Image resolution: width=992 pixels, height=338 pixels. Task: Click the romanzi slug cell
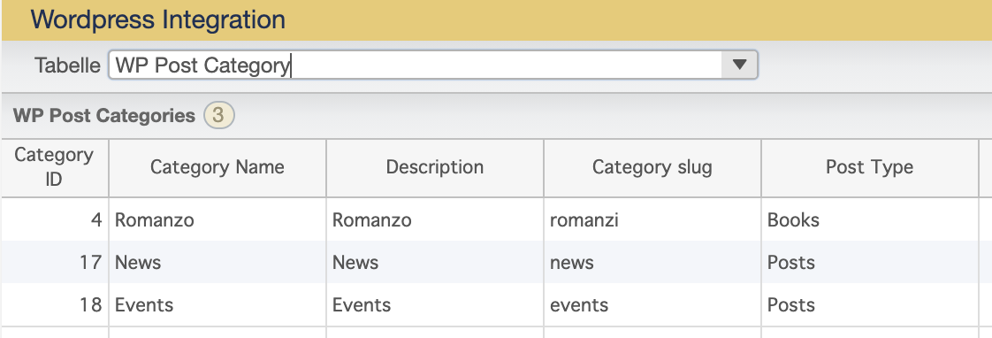pyautogui.click(x=652, y=219)
